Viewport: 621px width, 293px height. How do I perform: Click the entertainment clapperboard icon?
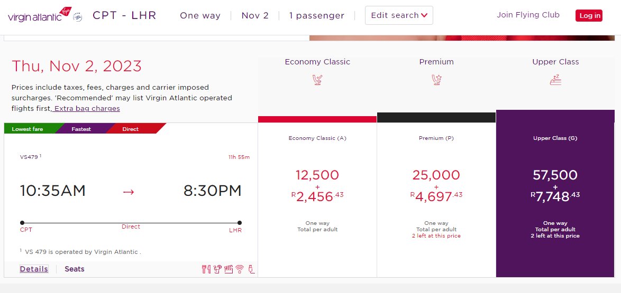pyautogui.click(x=229, y=269)
